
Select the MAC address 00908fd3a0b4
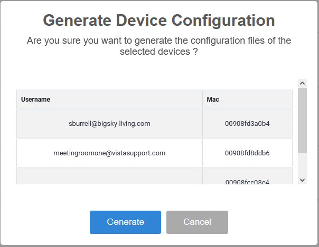pos(247,124)
